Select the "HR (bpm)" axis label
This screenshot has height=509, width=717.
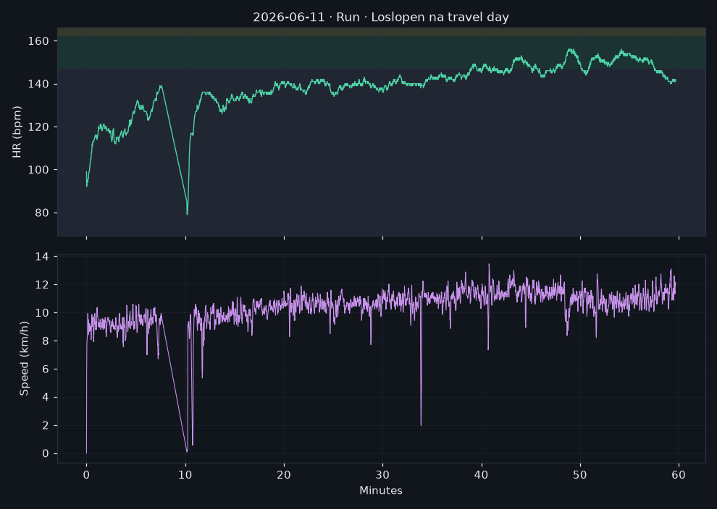[17, 132]
